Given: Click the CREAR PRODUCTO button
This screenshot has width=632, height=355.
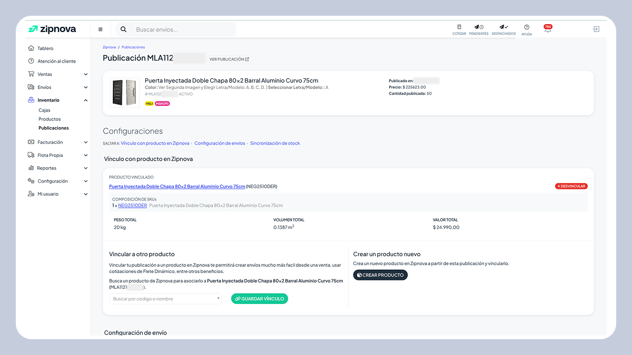Looking at the screenshot, I should [x=380, y=275].
